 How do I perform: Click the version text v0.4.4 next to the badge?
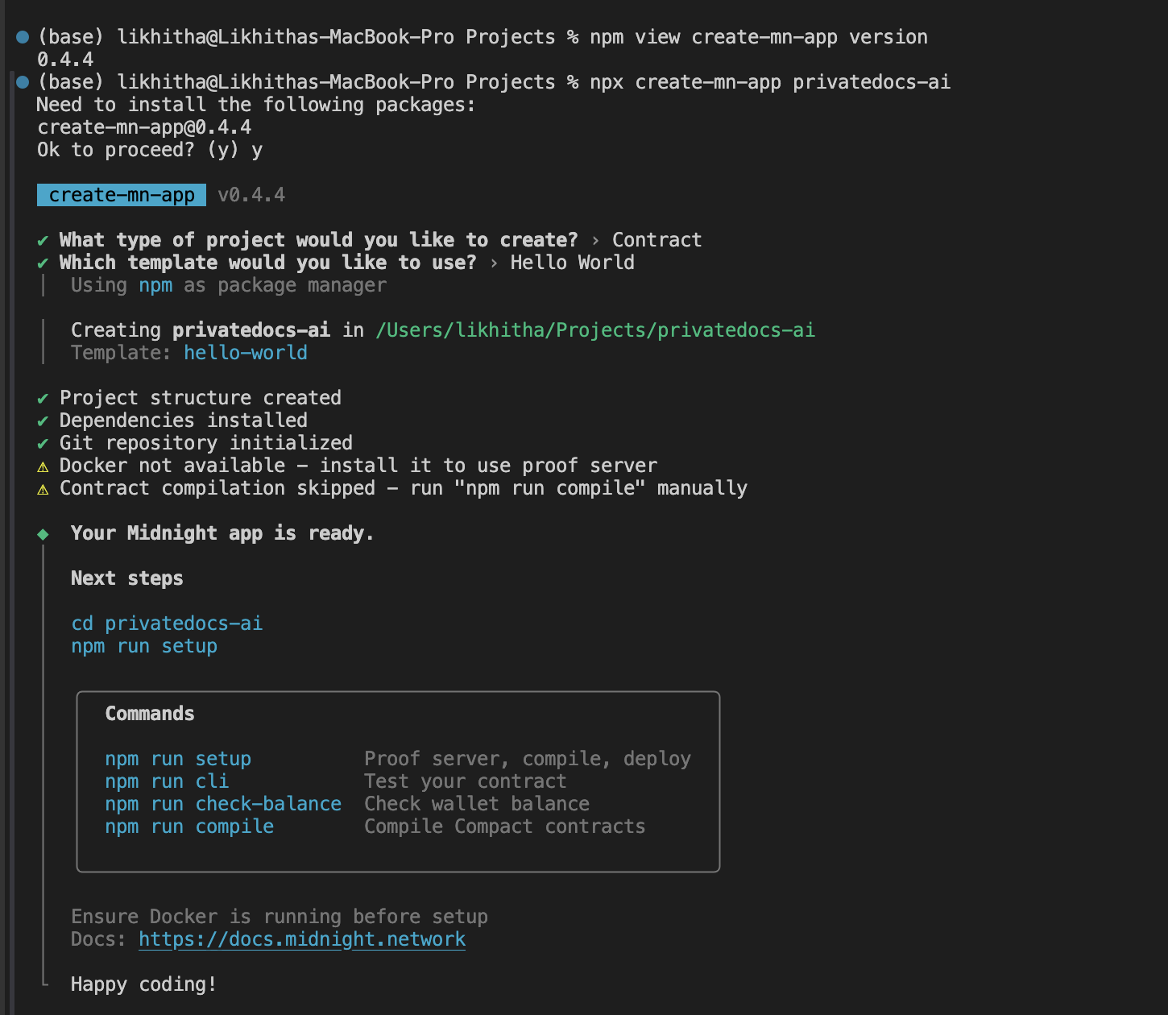(251, 195)
